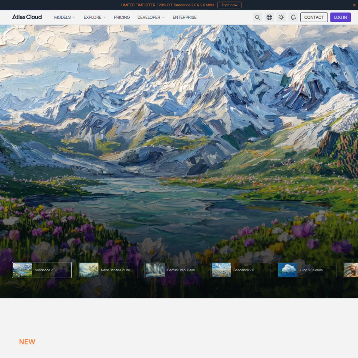Screen dimensions: 358x358
Task: Click the CONTACT button
Action: coord(314,18)
